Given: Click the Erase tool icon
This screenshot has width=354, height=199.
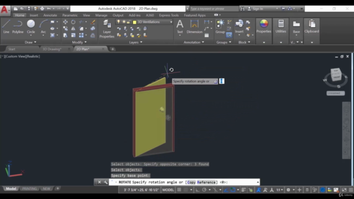Looking at the screenshot, I should pos(93,22).
